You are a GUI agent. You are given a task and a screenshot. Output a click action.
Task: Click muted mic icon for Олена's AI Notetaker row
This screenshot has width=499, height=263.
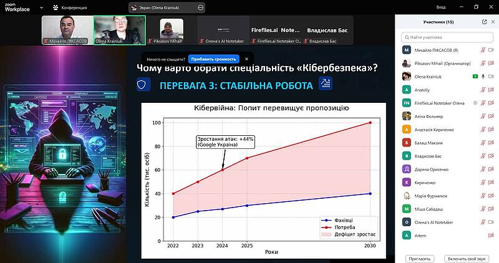(x=483, y=222)
